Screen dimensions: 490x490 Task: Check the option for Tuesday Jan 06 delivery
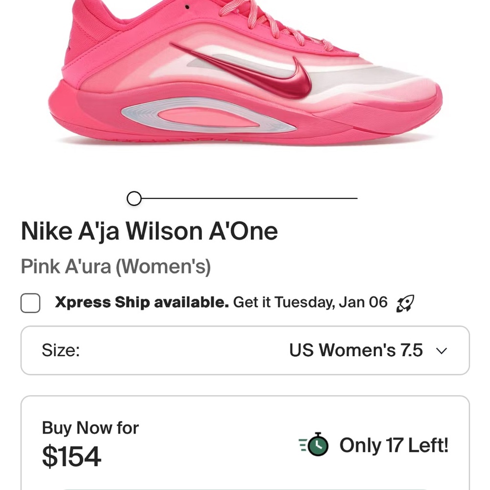pos(30,303)
